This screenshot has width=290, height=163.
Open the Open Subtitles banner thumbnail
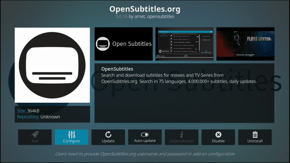coord(123,44)
